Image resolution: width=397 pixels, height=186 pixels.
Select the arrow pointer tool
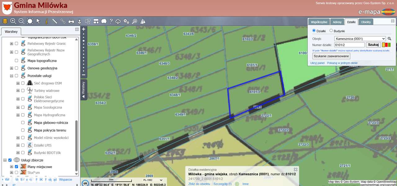38,21
